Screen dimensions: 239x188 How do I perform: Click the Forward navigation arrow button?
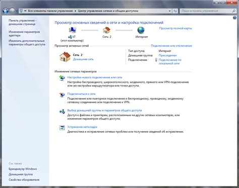pos(12,11)
